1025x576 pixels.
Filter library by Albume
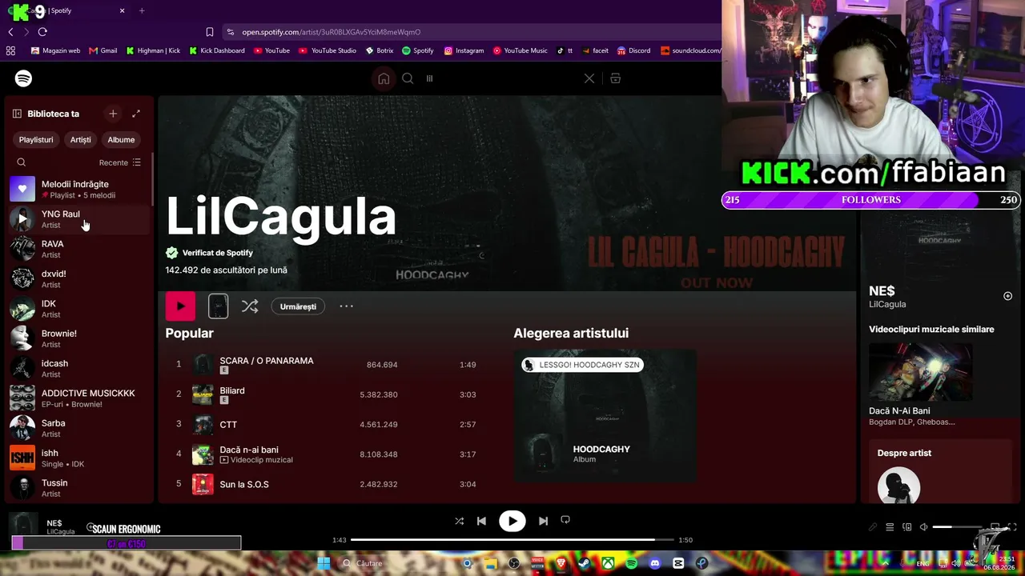tap(121, 140)
